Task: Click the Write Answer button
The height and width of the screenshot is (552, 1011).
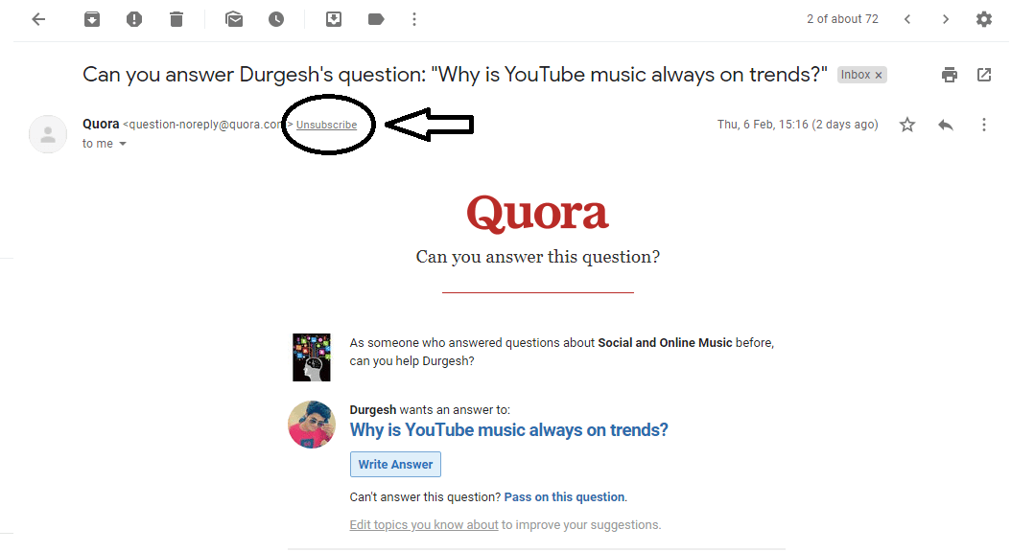Action: point(395,464)
